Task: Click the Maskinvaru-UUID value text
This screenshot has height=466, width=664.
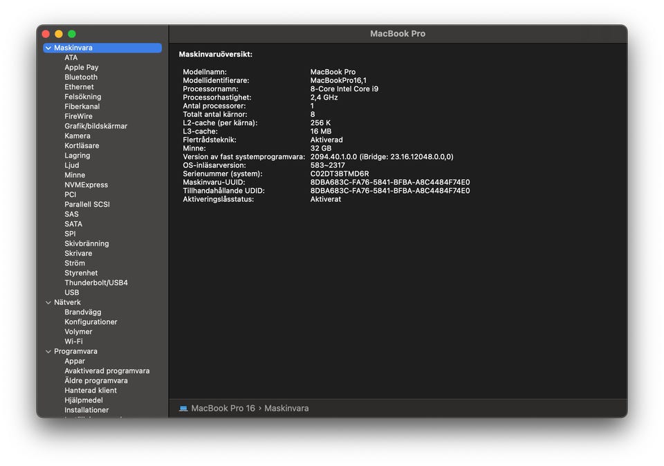Action: tap(389, 183)
